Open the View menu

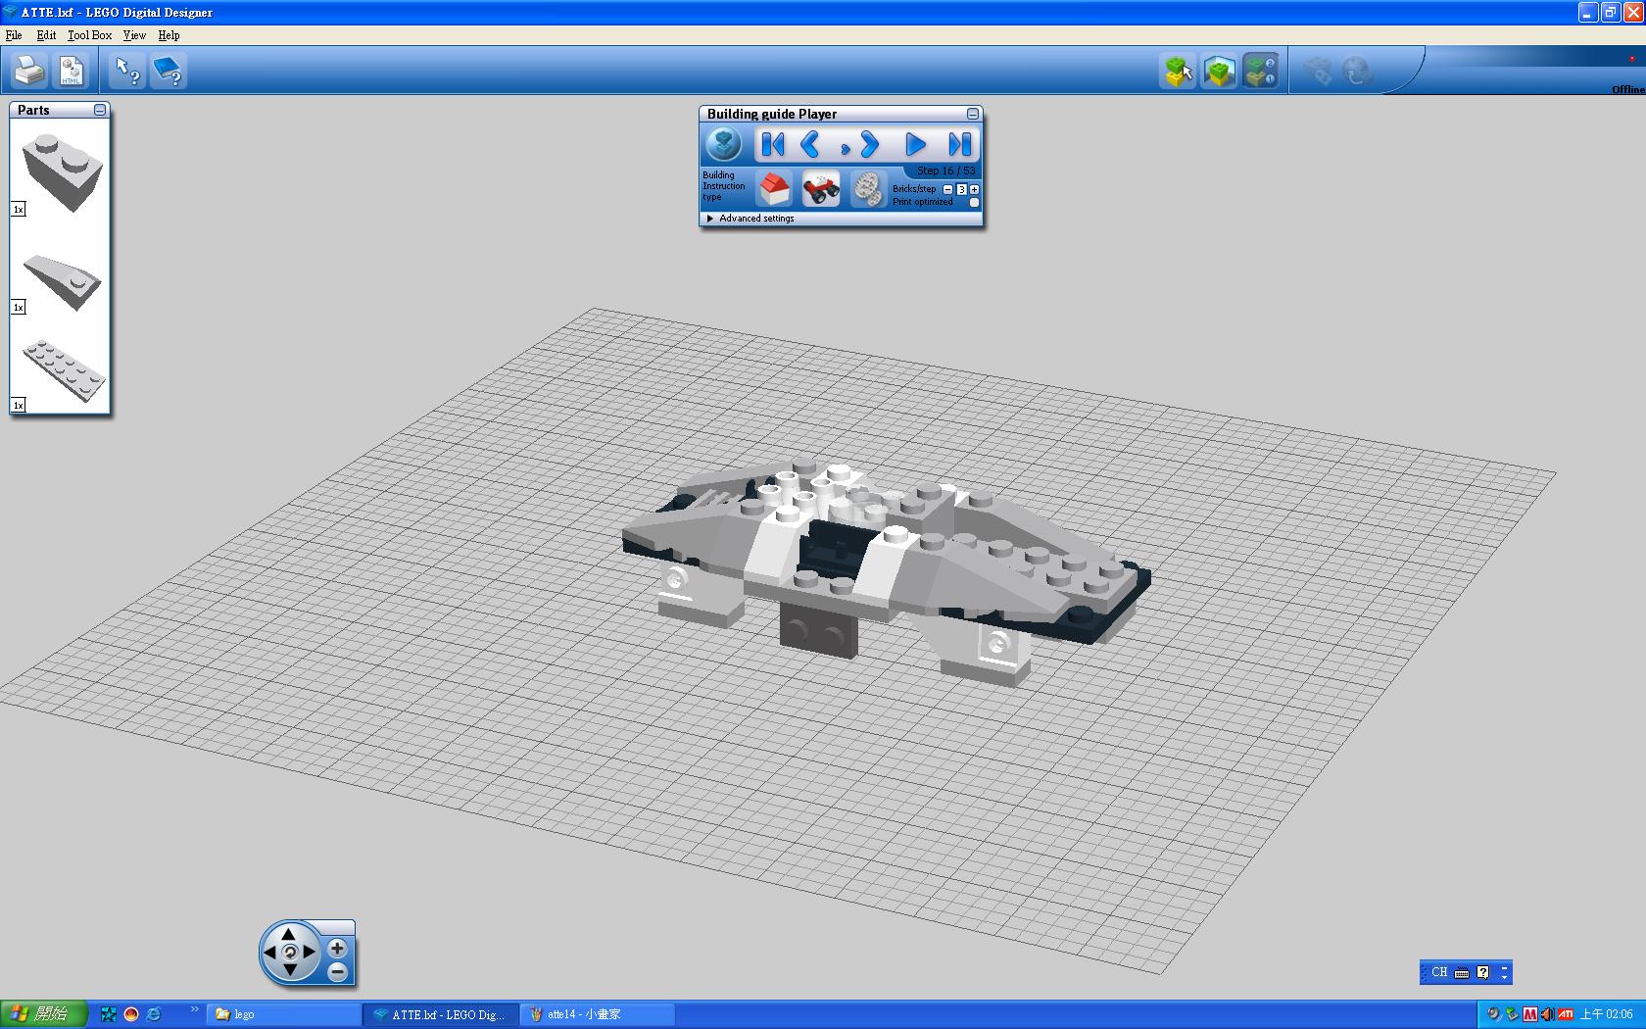(x=134, y=35)
